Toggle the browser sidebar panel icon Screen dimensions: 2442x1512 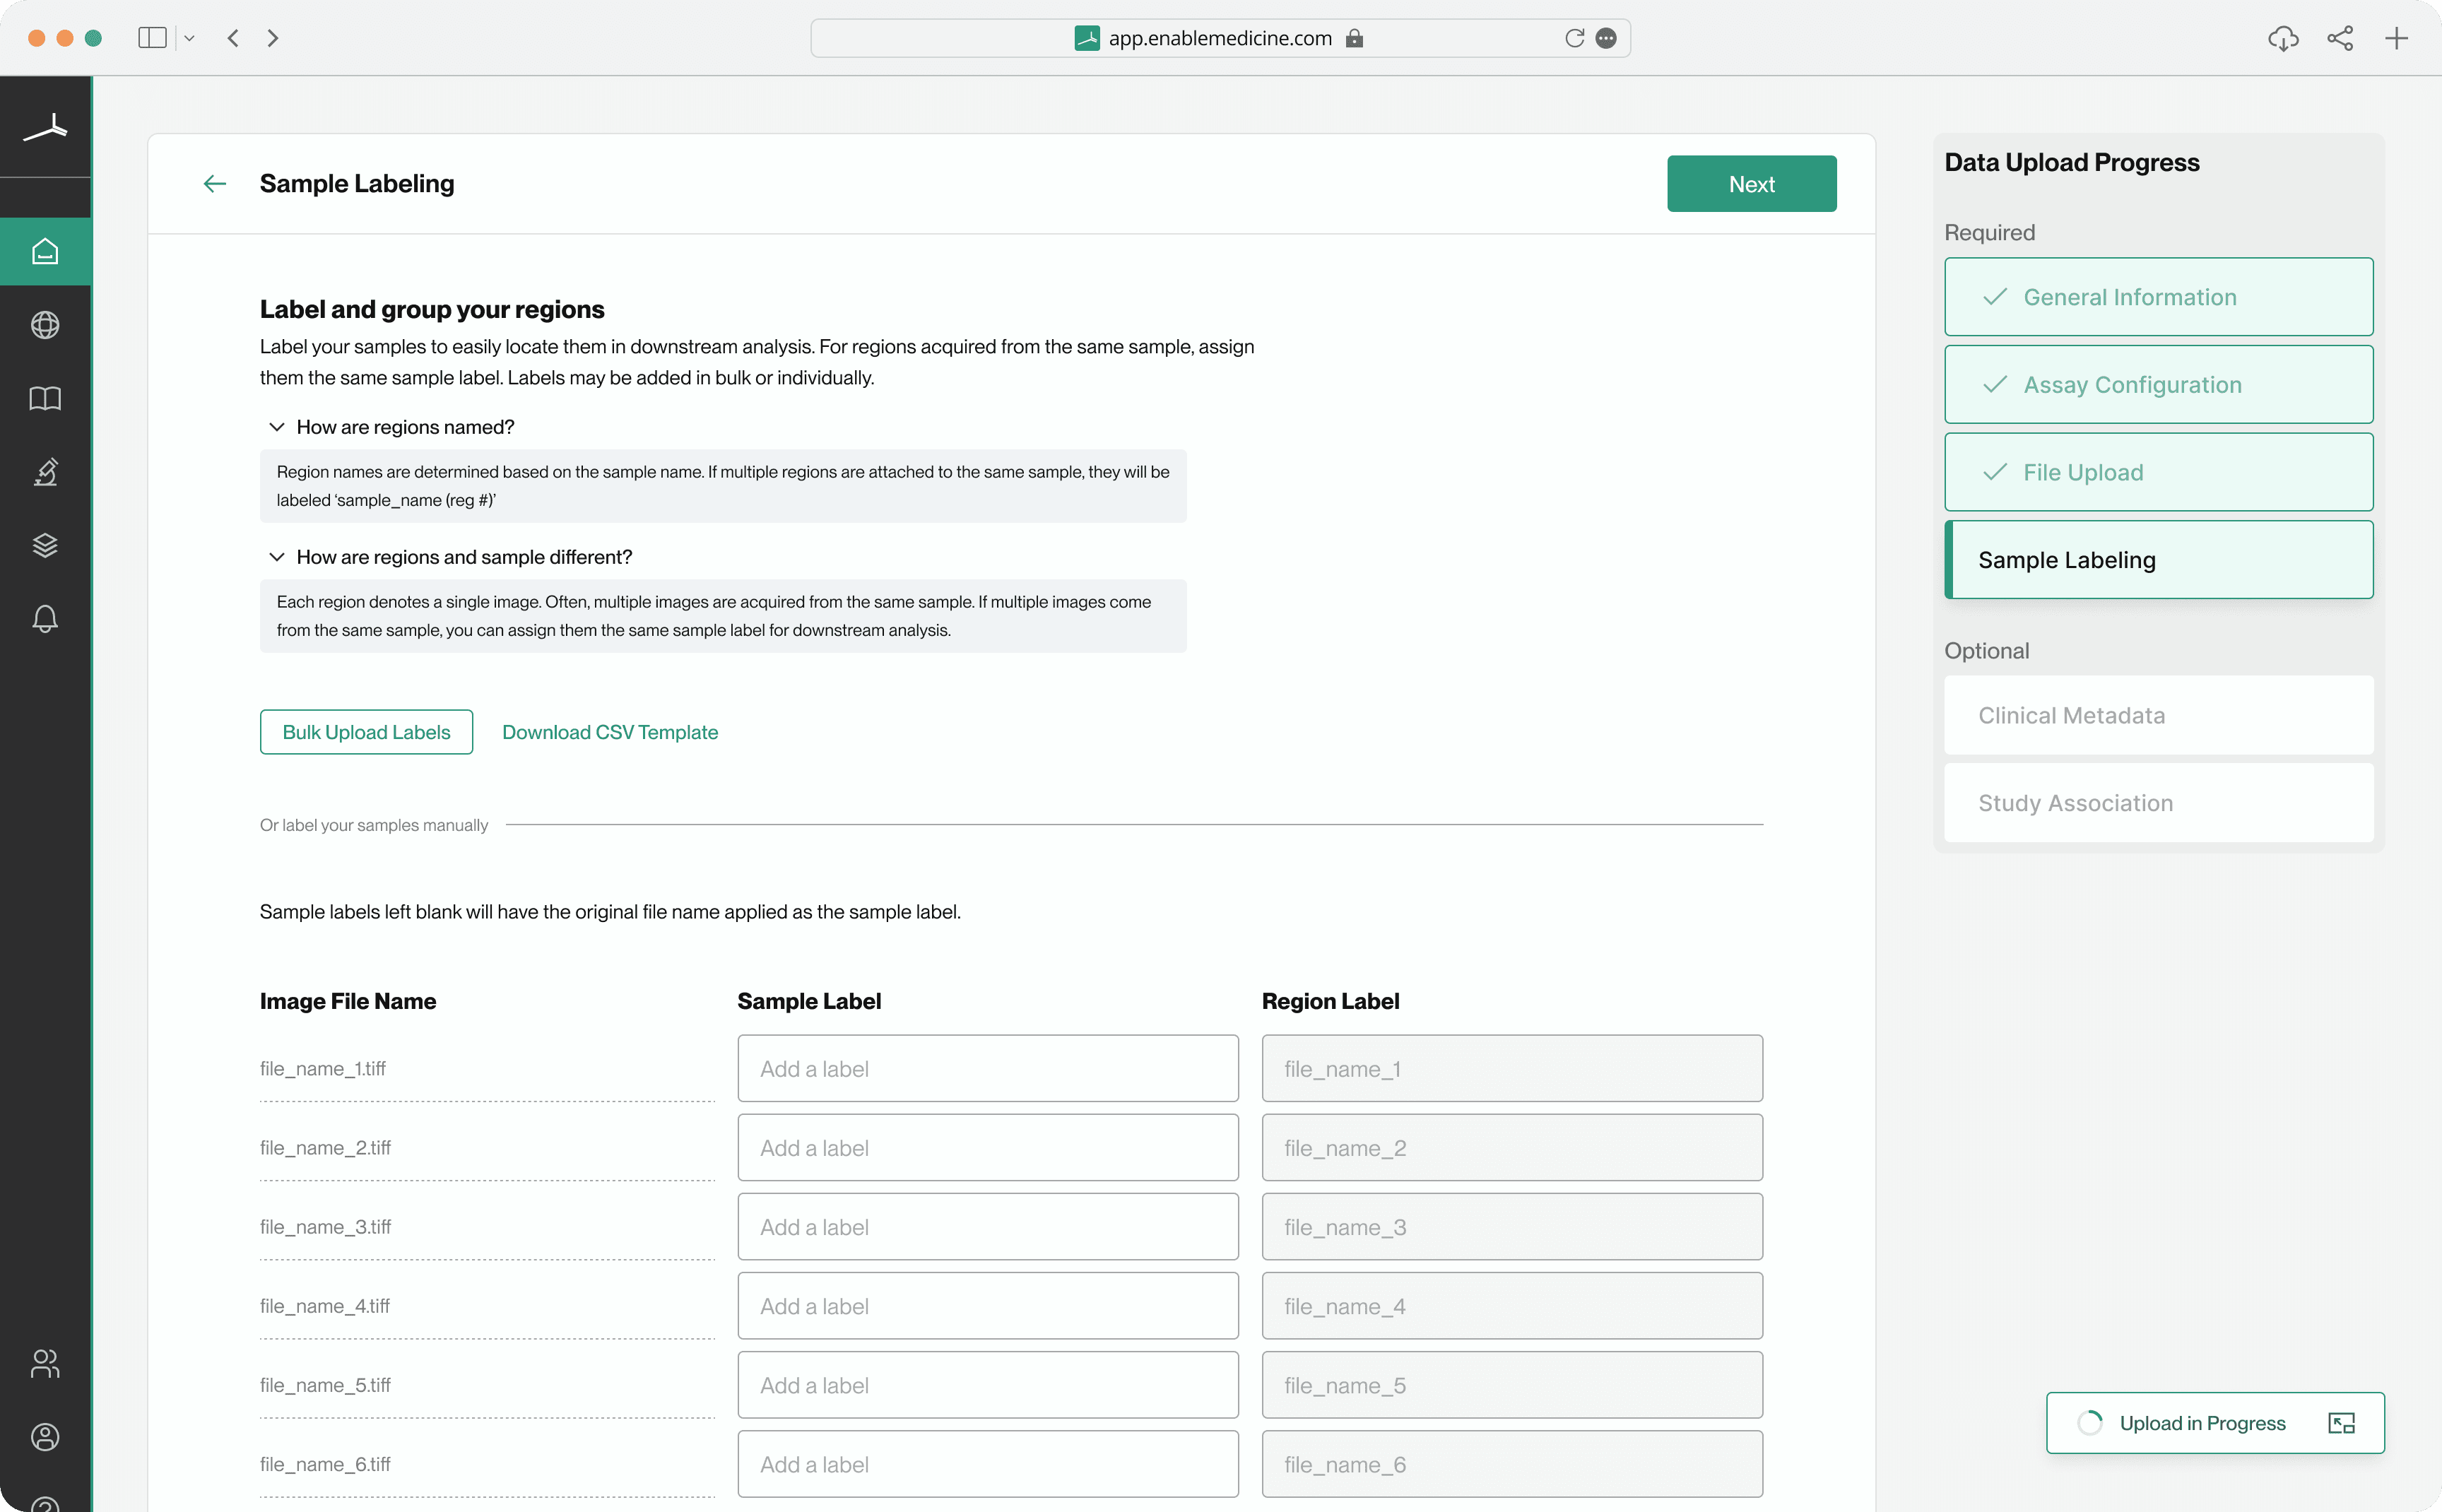(152, 38)
